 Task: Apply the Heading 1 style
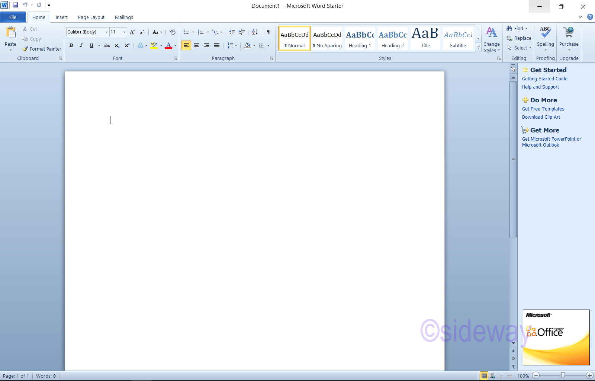click(x=360, y=38)
